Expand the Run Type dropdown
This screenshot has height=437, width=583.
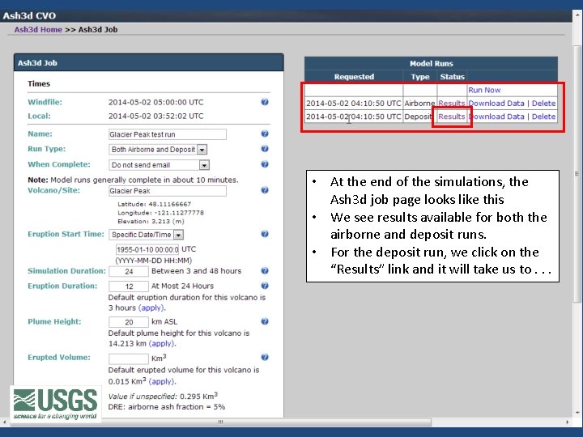[202, 150]
